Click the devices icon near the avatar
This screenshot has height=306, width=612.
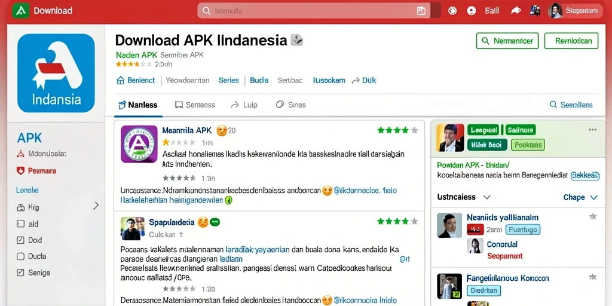coord(535,11)
